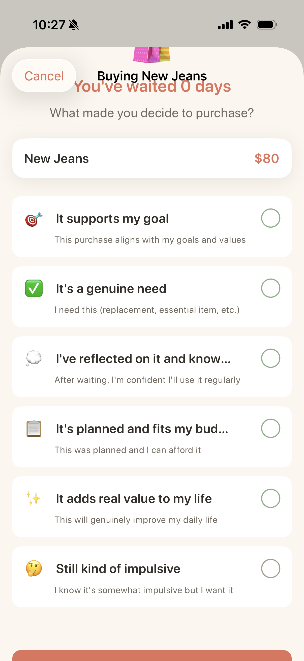304x661 pixels.
Task: Tap the "Still kind of impulsive" title text
Action: click(118, 569)
